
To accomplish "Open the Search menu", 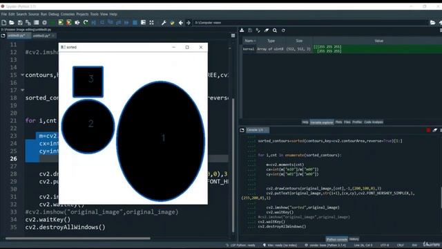I will coord(21,14).
